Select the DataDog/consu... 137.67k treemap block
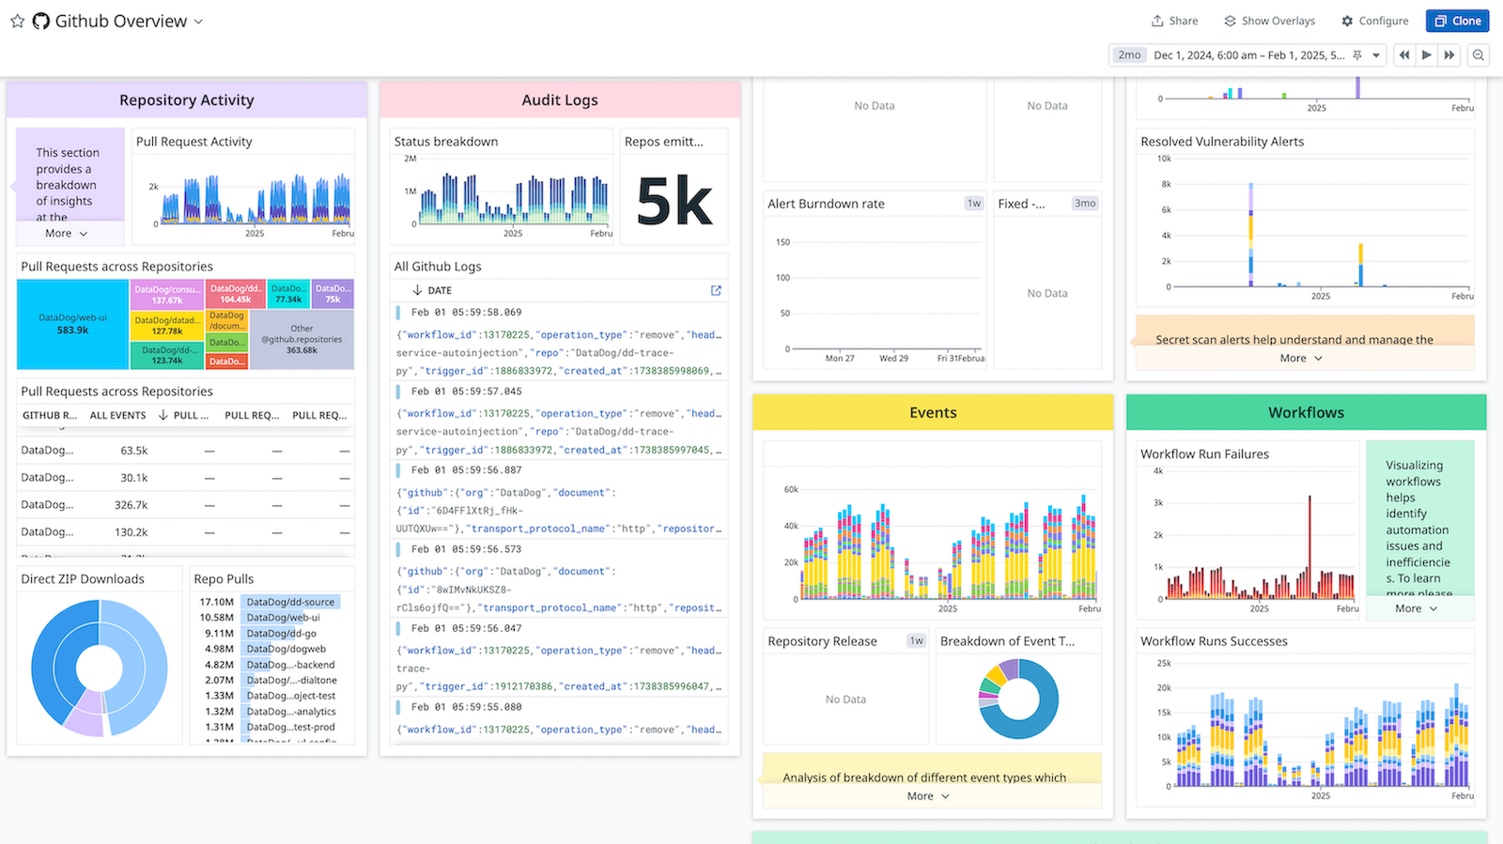 (x=167, y=295)
